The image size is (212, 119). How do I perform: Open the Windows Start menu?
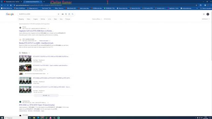click(2, 118)
